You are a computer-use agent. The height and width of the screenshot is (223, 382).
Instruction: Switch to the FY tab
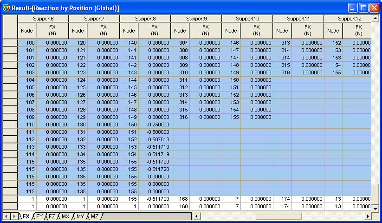click(x=39, y=216)
